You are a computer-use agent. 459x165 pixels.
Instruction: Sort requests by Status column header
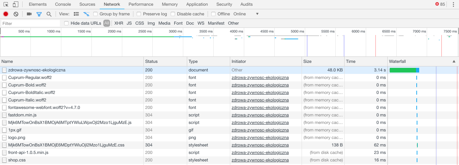(x=165, y=61)
